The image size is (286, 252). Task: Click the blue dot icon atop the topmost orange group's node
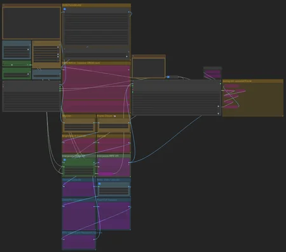(65, 9)
